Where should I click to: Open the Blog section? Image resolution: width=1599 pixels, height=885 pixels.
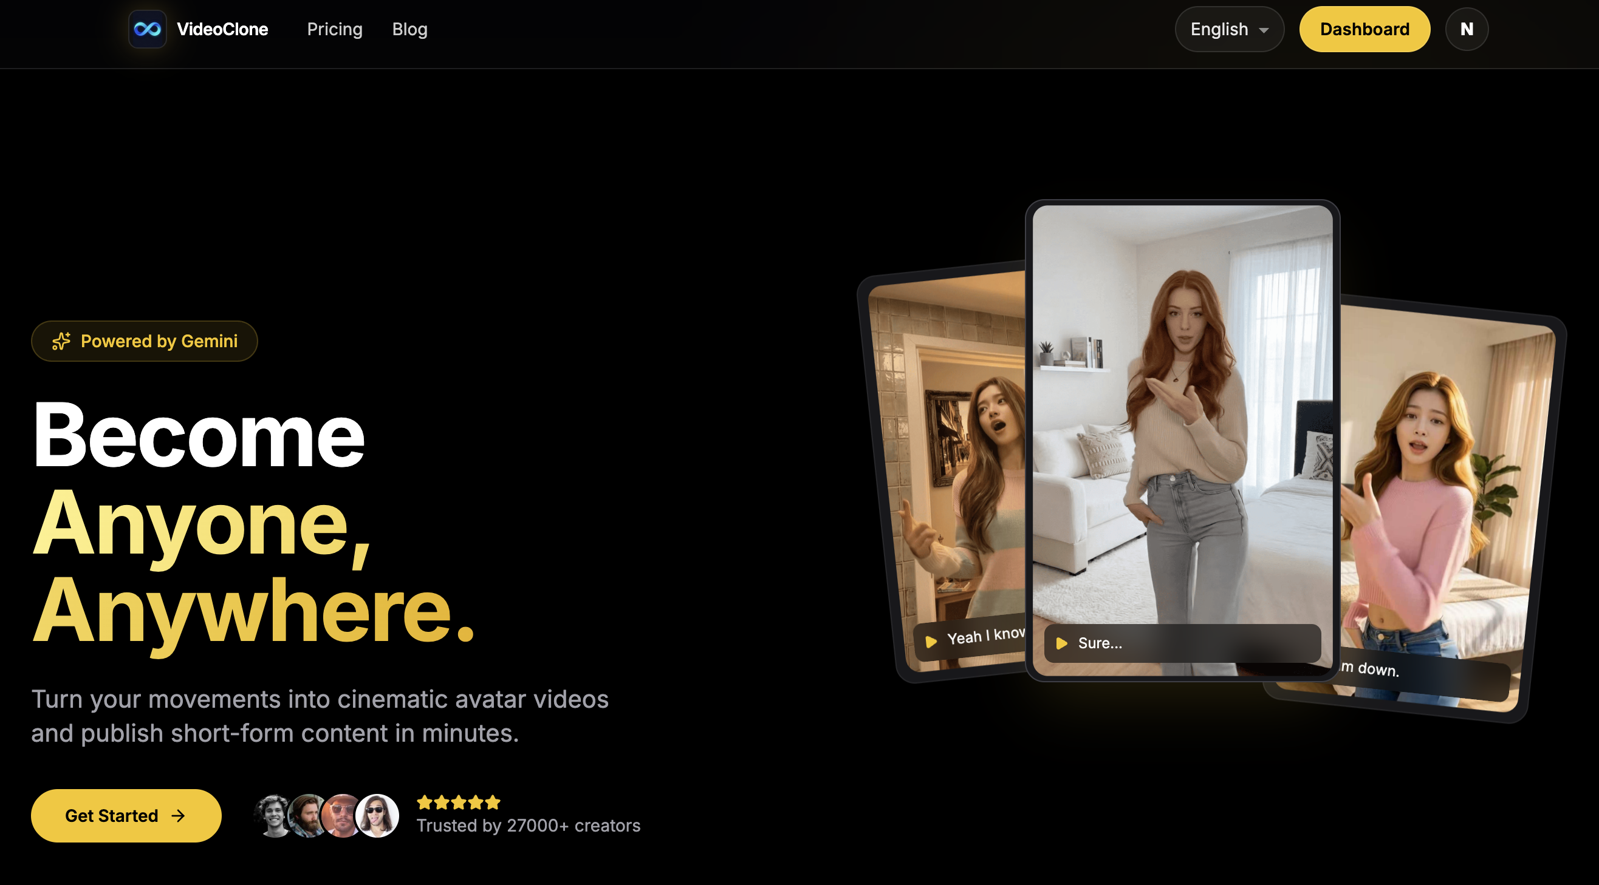tap(409, 29)
